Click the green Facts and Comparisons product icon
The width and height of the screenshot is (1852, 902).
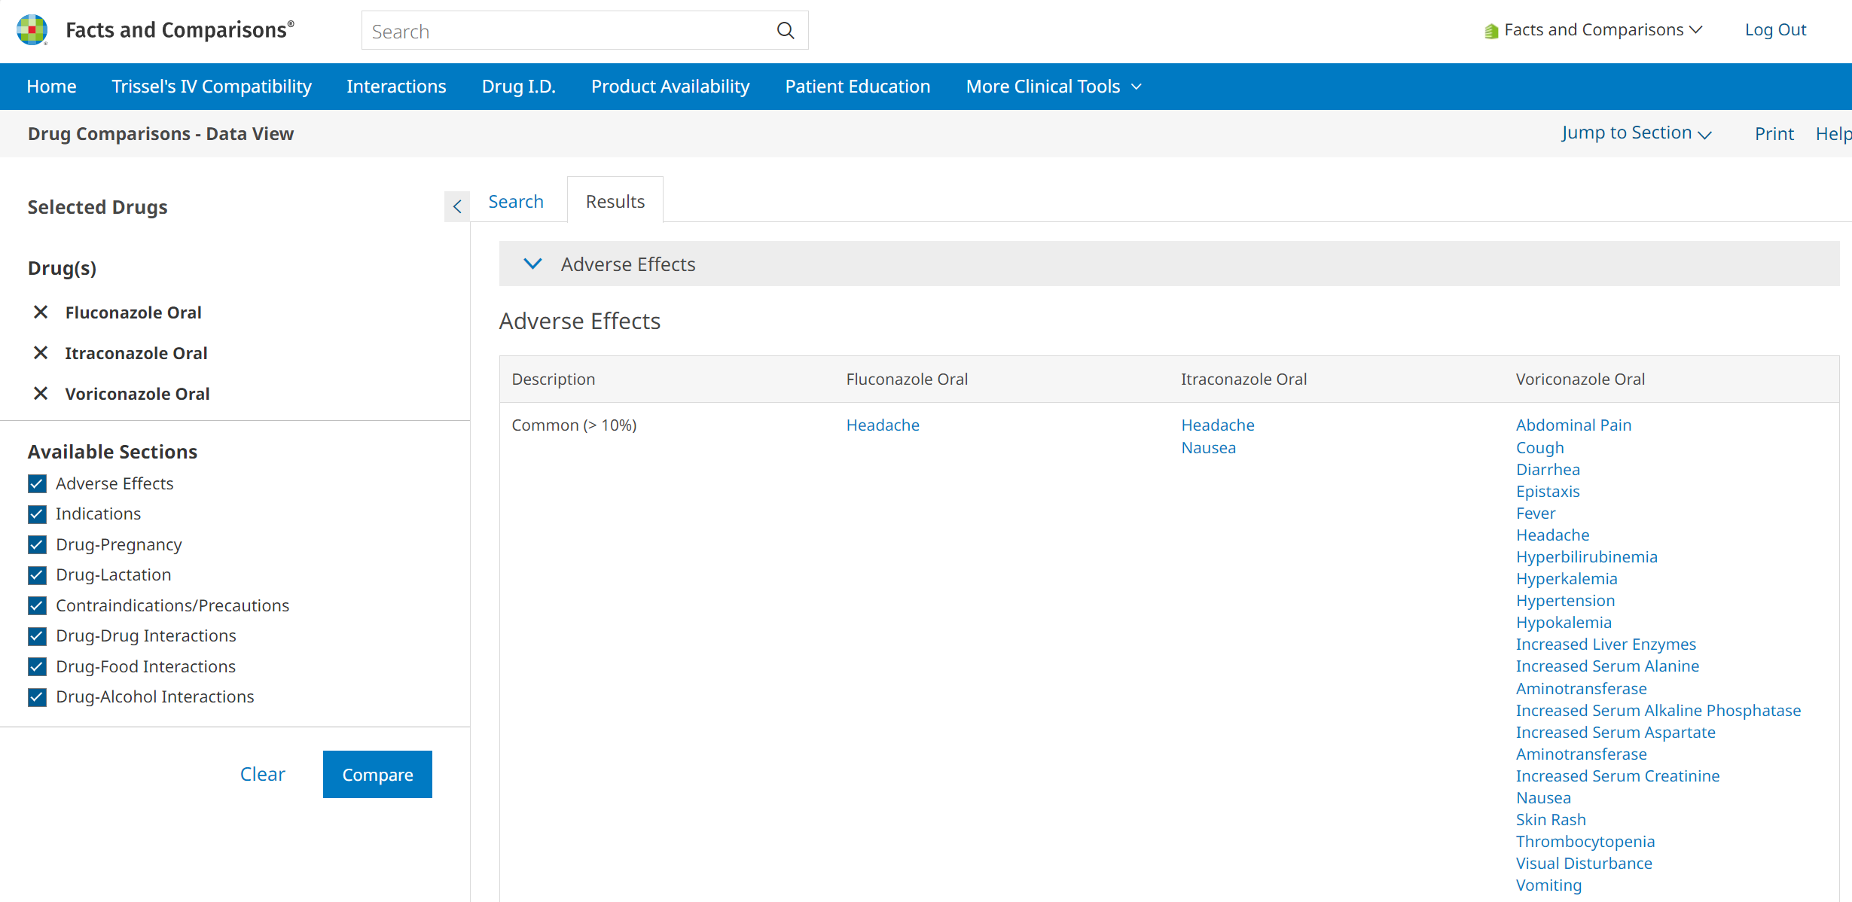(1490, 31)
